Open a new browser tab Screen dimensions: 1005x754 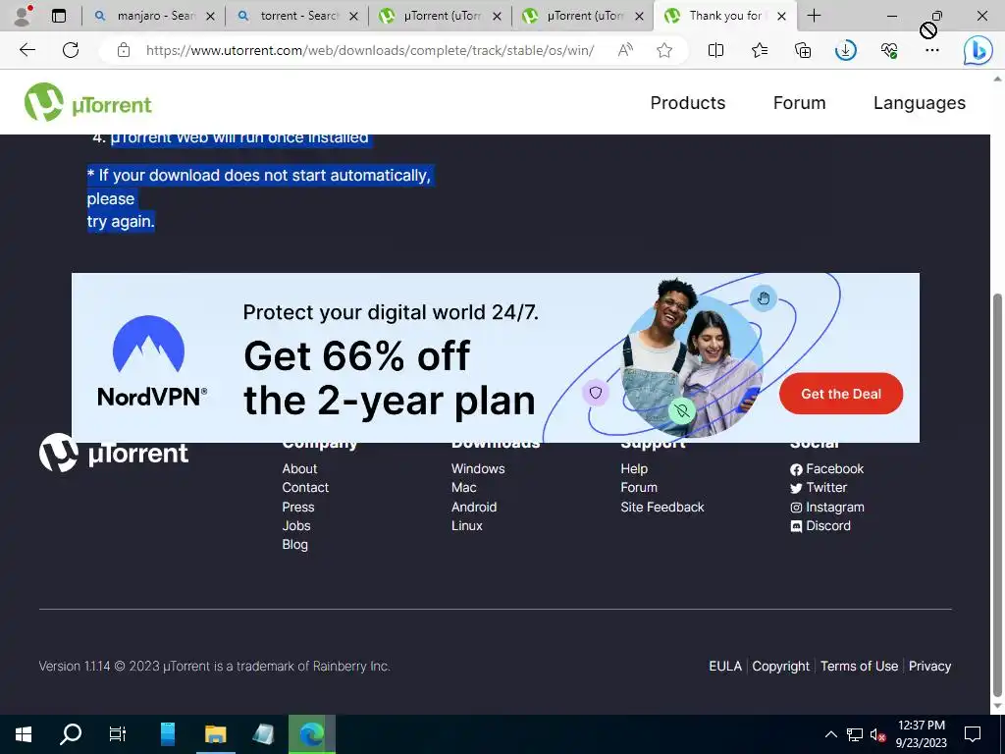pos(814,16)
